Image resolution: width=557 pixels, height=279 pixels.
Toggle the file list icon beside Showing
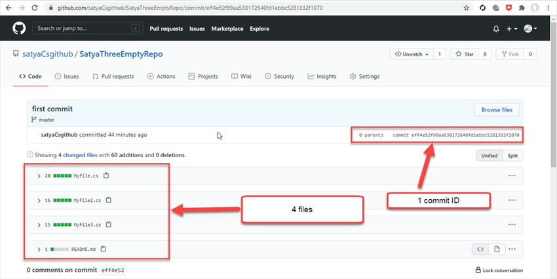(x=30, y=155)
